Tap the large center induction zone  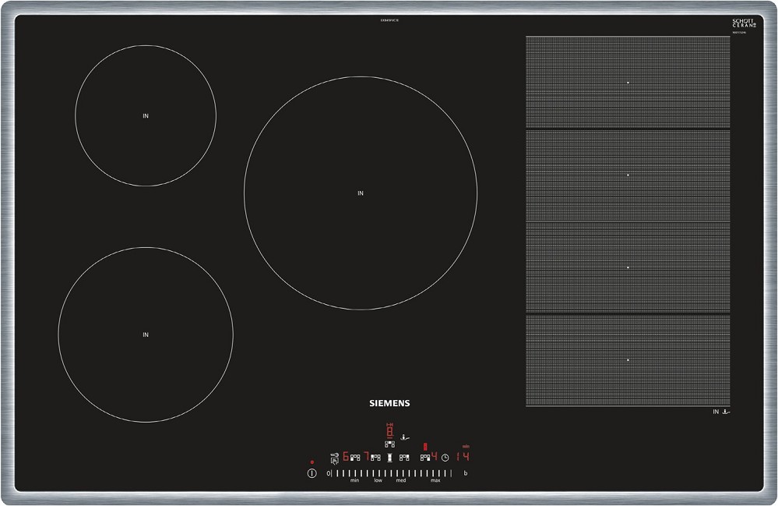click(x=361, y=193)
